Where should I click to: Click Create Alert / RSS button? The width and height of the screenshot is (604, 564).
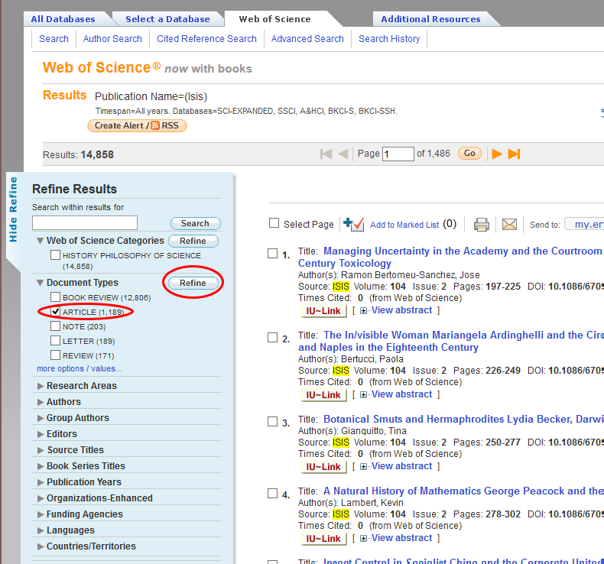(137, 125)
